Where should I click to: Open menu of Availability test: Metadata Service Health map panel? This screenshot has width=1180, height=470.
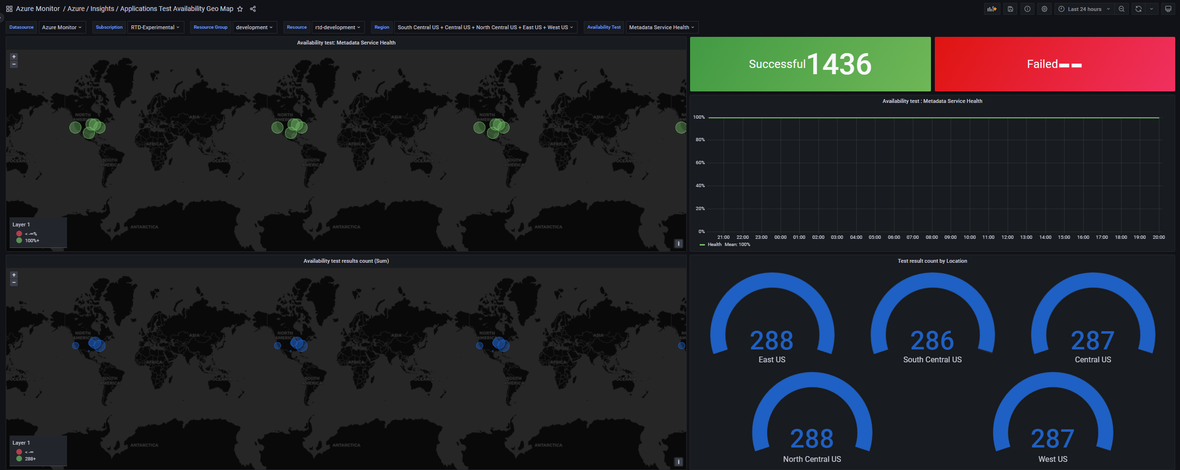pos(346,43)
